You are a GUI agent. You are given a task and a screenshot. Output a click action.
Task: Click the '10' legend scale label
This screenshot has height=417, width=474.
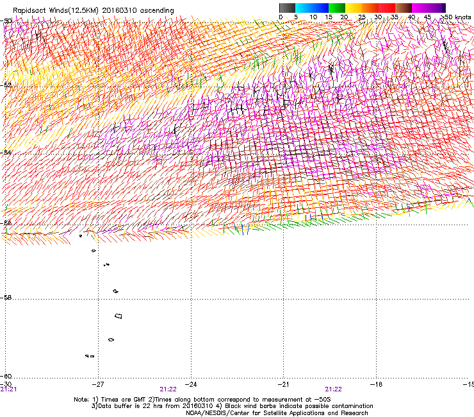(313, 17)
